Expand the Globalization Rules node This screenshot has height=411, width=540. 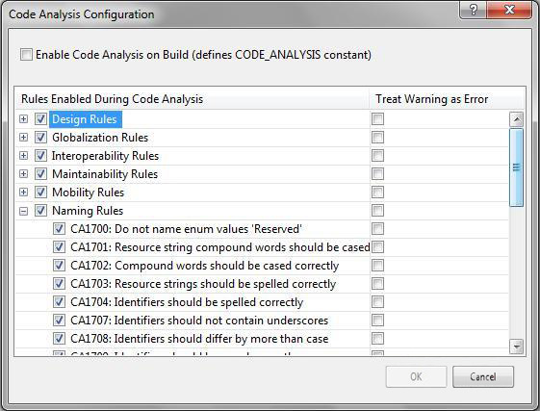pos(23,137)
